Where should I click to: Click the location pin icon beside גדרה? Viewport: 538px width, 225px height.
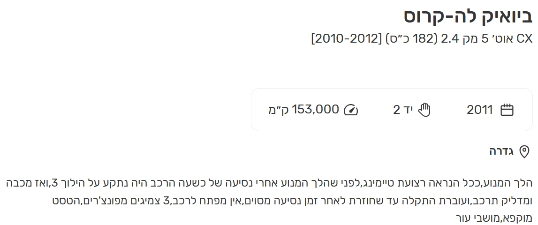524,152
